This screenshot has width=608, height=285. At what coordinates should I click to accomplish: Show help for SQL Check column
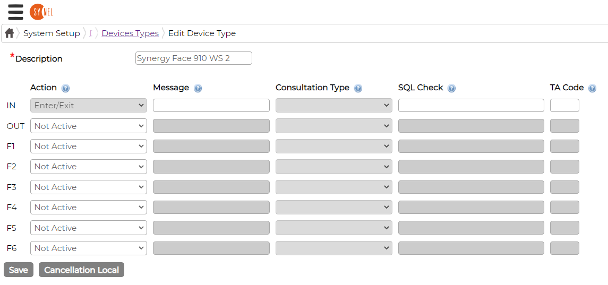tap(451, 89)
